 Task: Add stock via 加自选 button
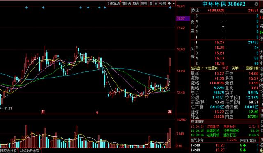[x=126, y=3]
